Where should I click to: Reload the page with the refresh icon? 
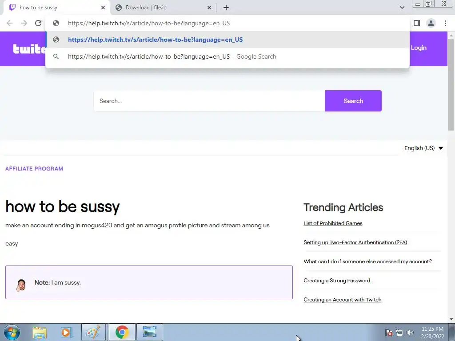[x=38, y=23]
